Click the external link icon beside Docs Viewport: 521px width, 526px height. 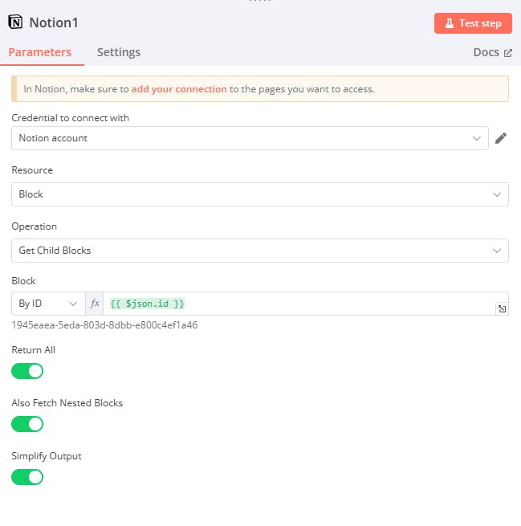(x=507, y=53)
